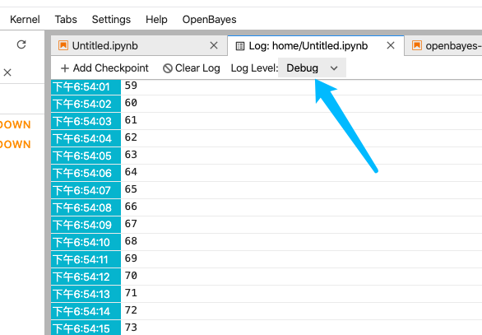This screenshot has width=482, height=335.
Task: Click the log console icon on Log tab
Action: pos(240,46)
